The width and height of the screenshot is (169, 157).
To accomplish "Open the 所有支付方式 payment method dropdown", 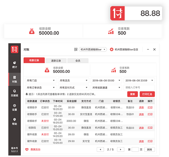I will coord(74,88).
